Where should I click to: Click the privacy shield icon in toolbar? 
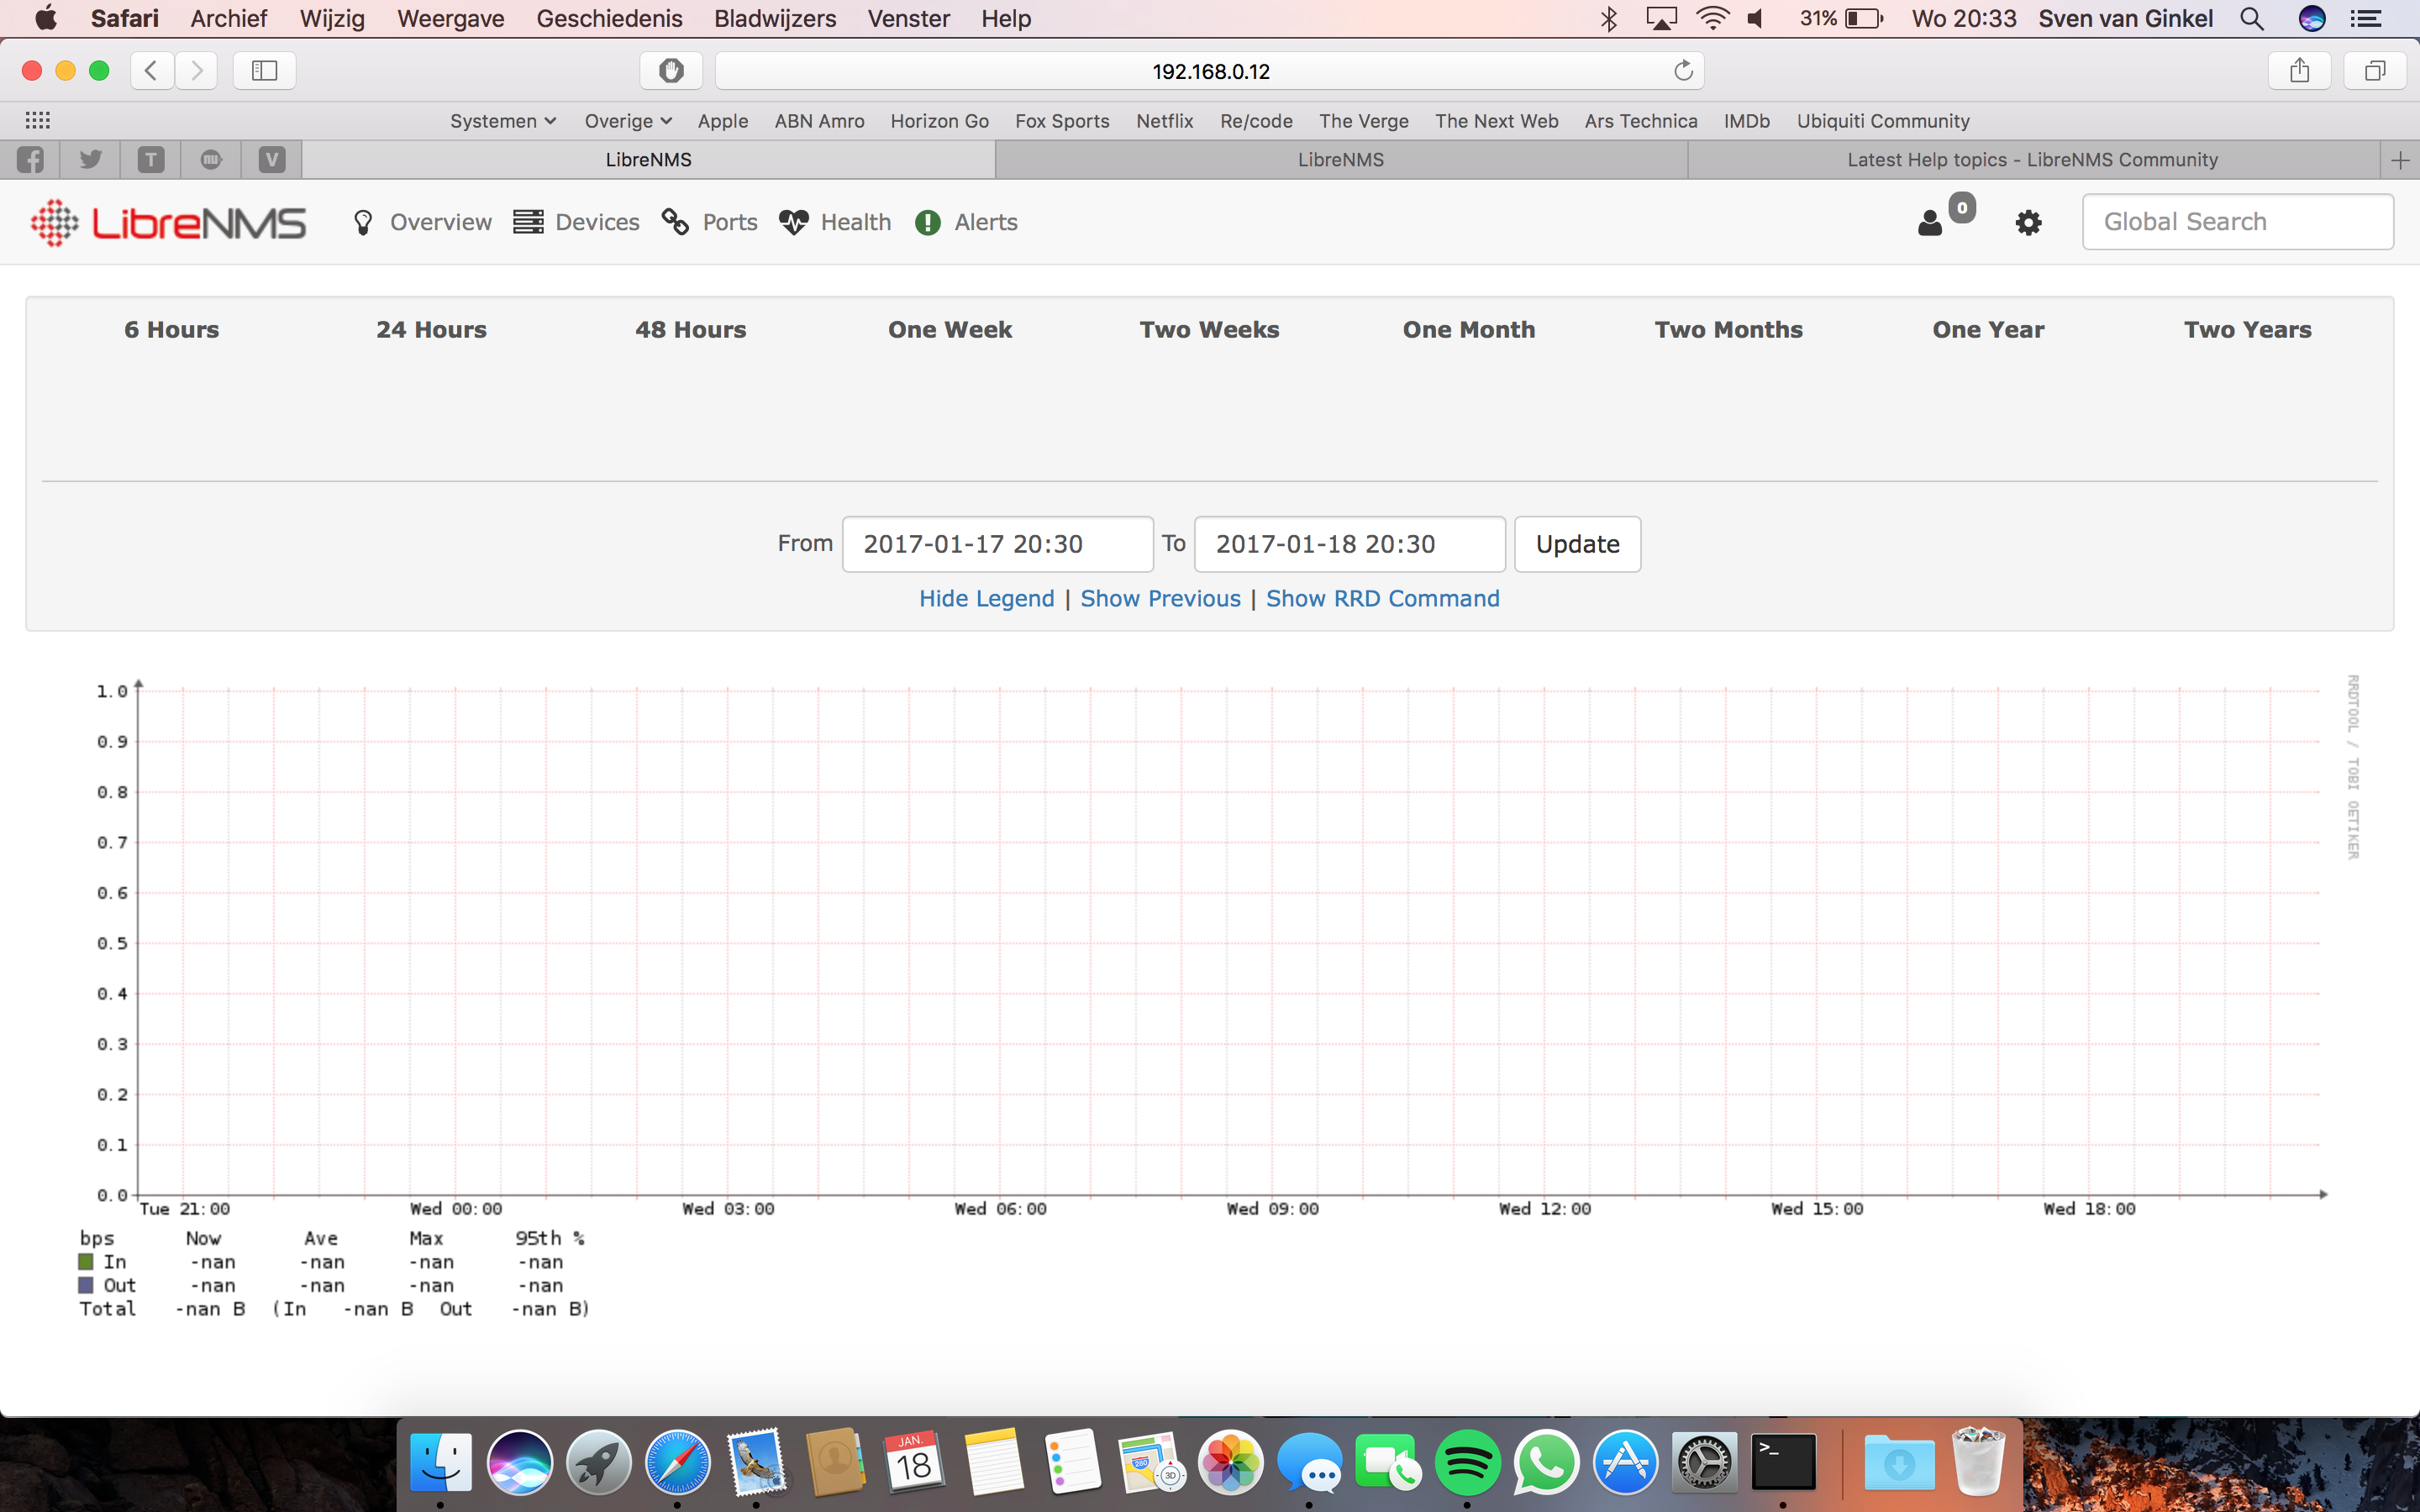point(671,70)
